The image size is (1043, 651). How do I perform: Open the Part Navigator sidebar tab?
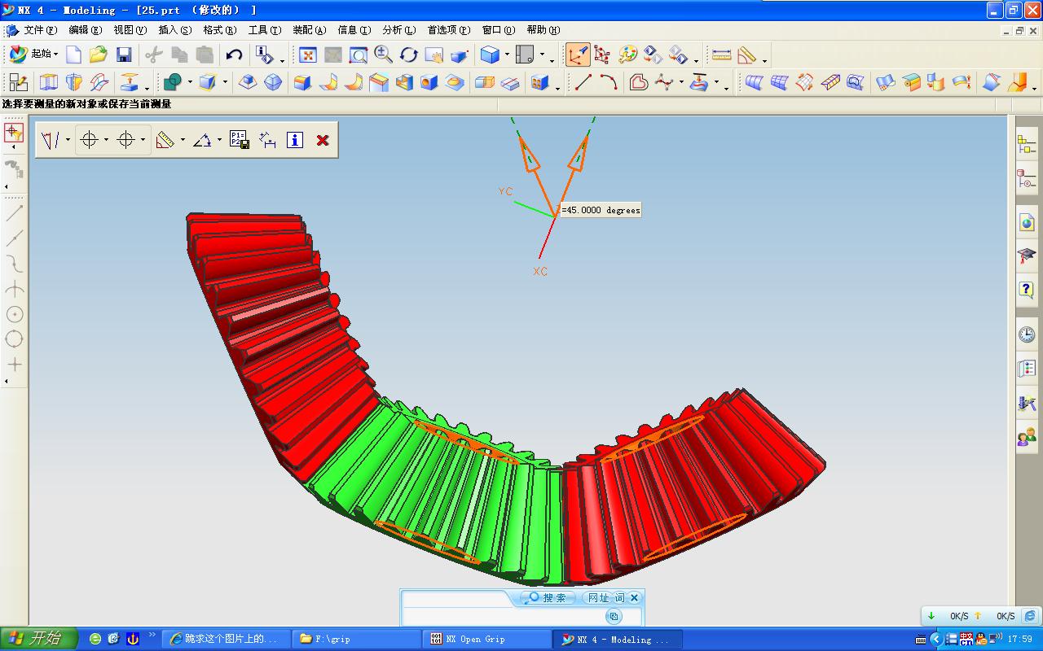coord(1026,178)
